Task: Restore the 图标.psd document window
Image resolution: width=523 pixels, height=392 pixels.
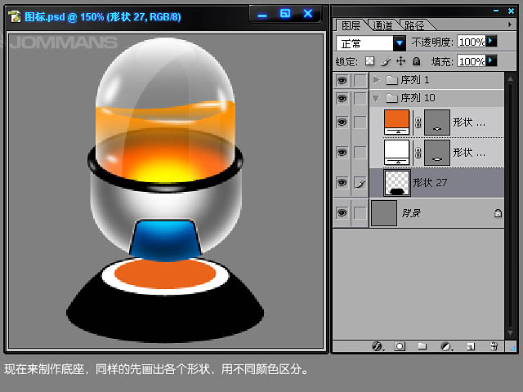Action: pyautogui.click(x=285, y=14)
